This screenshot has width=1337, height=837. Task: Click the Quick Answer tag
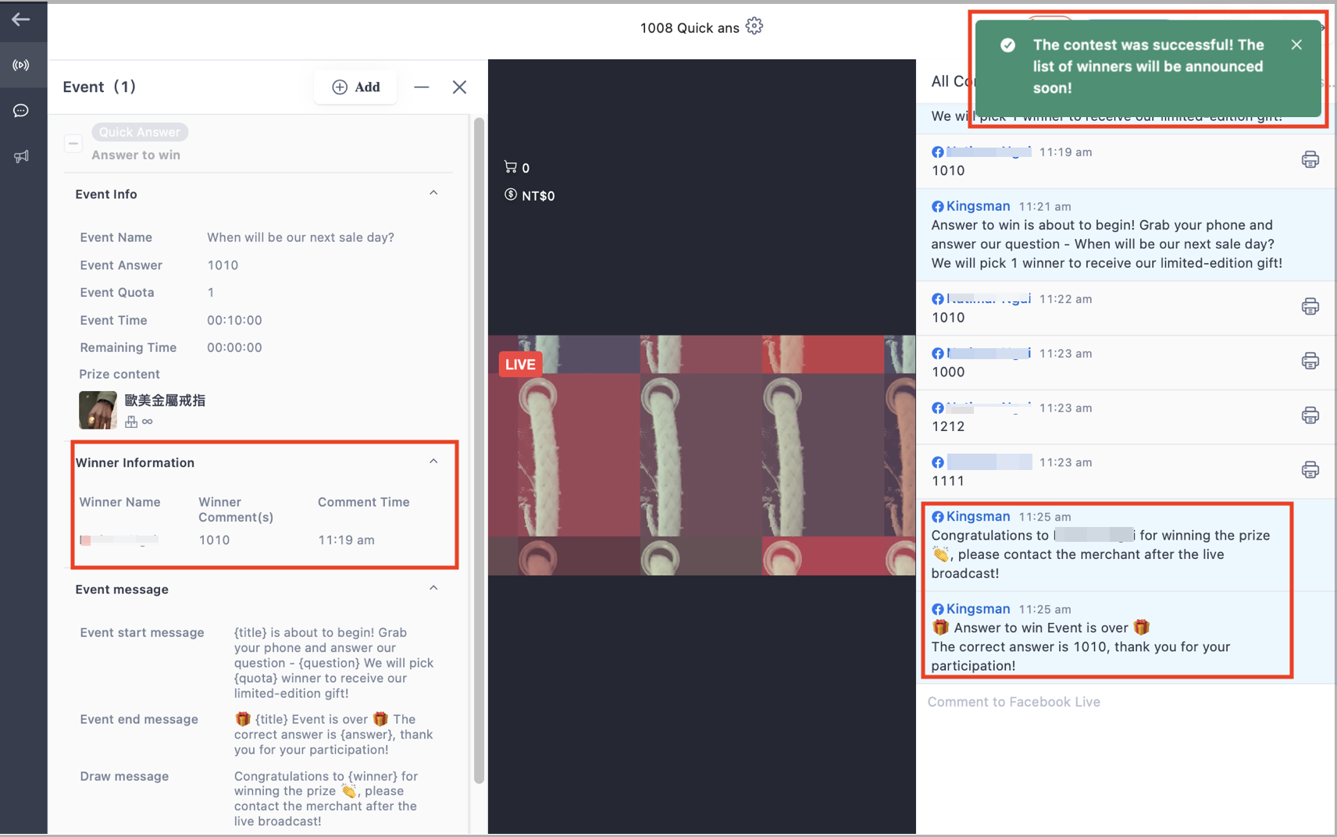(x=140, y=132)
